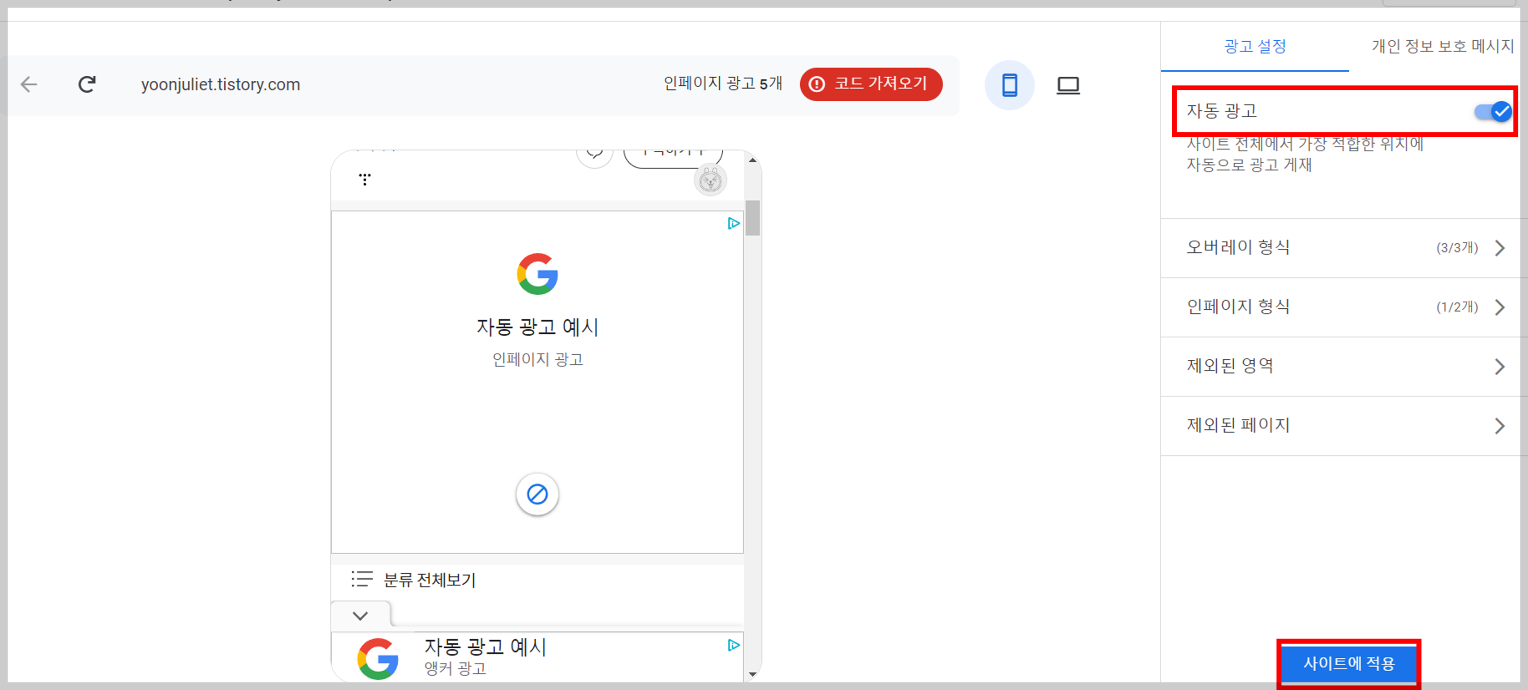Click preview scrollbar up arrow
This screenshot has height=690, width=1528.
pos(752,160)
